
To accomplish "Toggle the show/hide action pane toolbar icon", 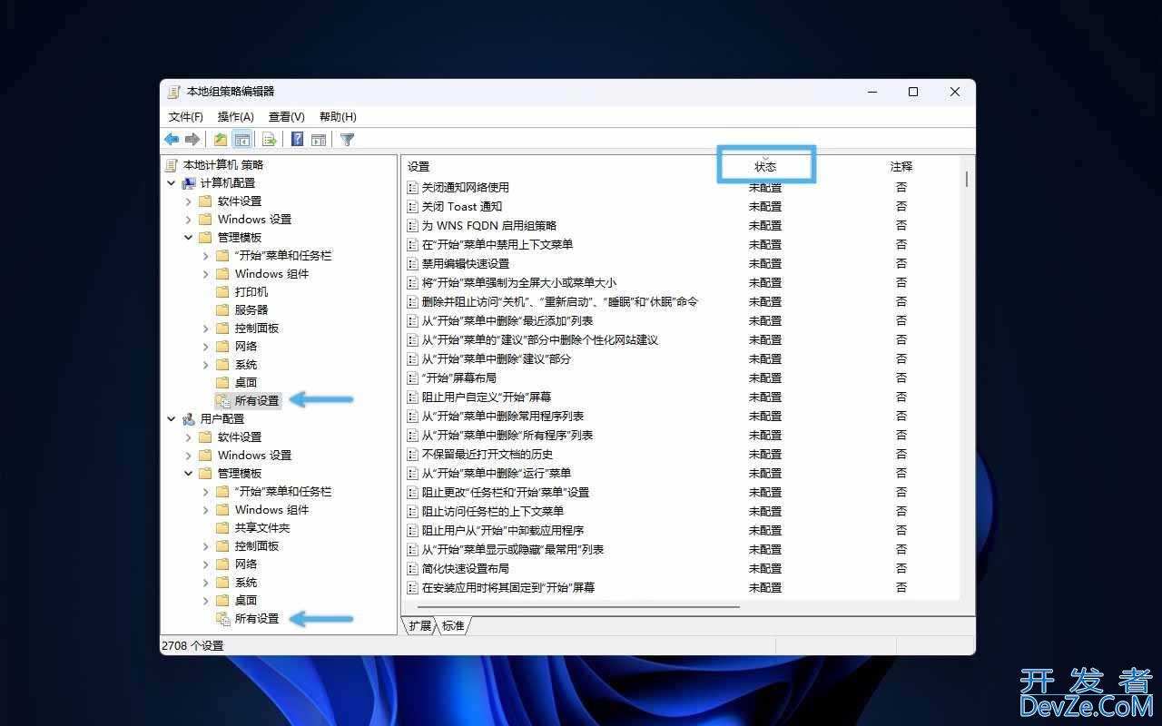I will (x=318, y=139).
